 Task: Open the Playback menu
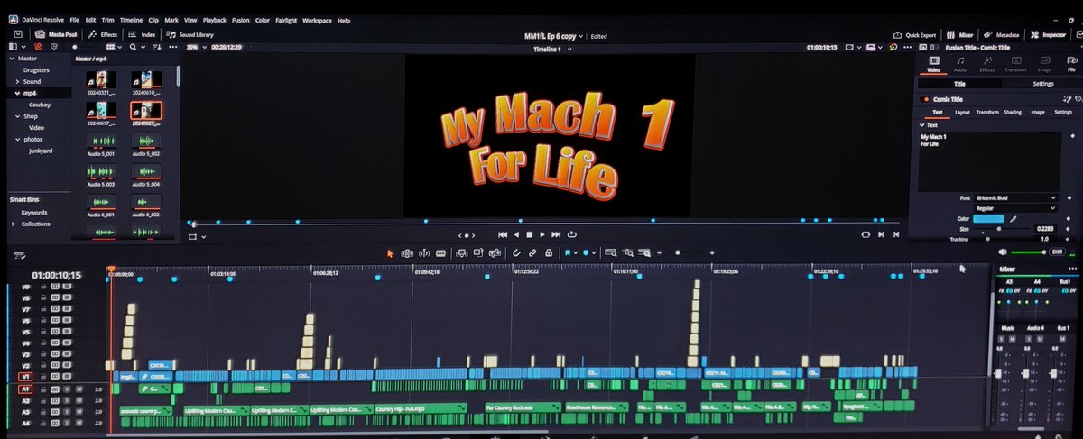coord(215,20)
